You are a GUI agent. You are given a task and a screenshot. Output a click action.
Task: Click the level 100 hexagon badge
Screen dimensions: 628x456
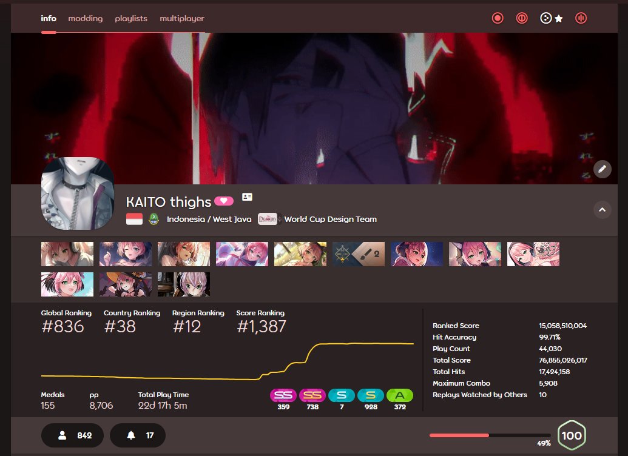coord(572,435)
